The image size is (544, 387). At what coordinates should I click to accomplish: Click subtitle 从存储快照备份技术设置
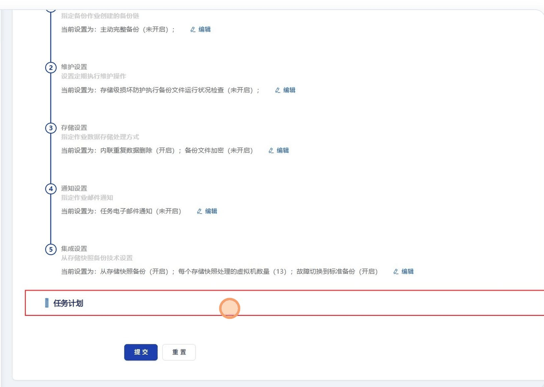[x=97, y=258]
